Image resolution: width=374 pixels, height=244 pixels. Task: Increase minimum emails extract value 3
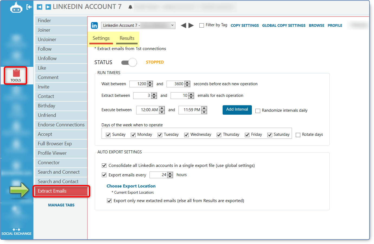[x=154, y=94]
